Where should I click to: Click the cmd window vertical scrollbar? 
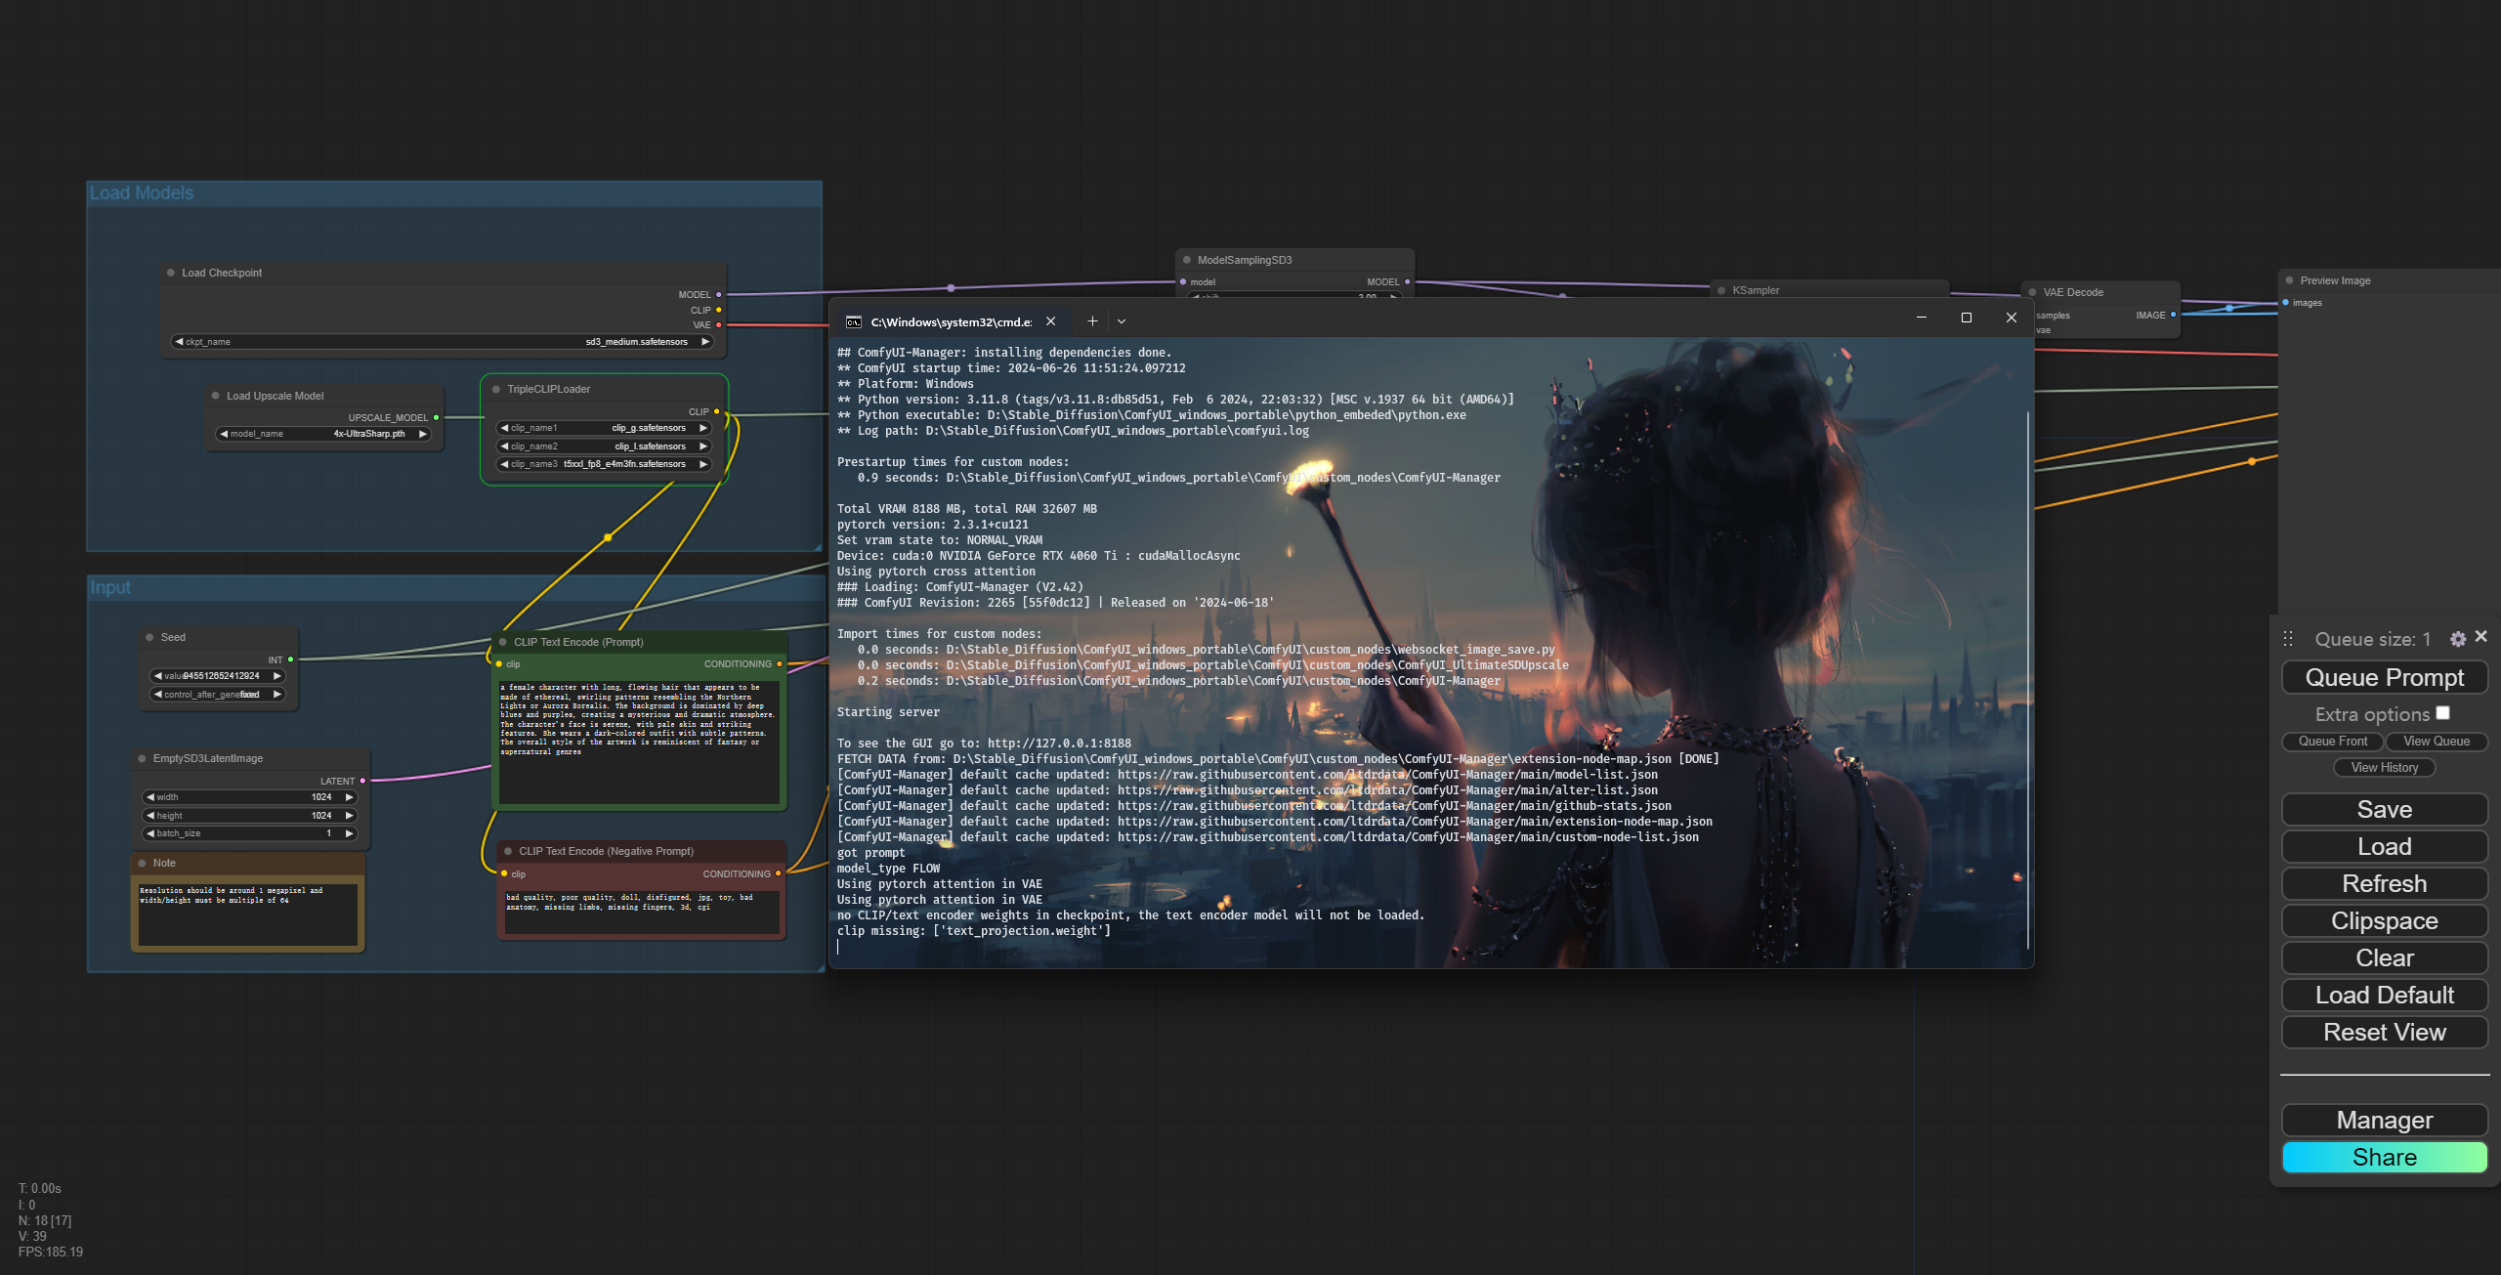coord(2028,679)
